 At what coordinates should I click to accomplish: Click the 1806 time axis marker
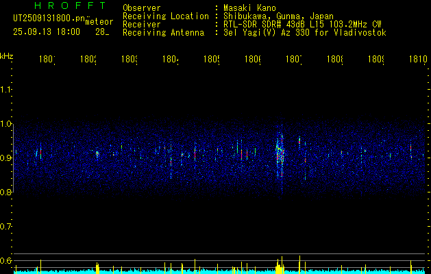253,59
